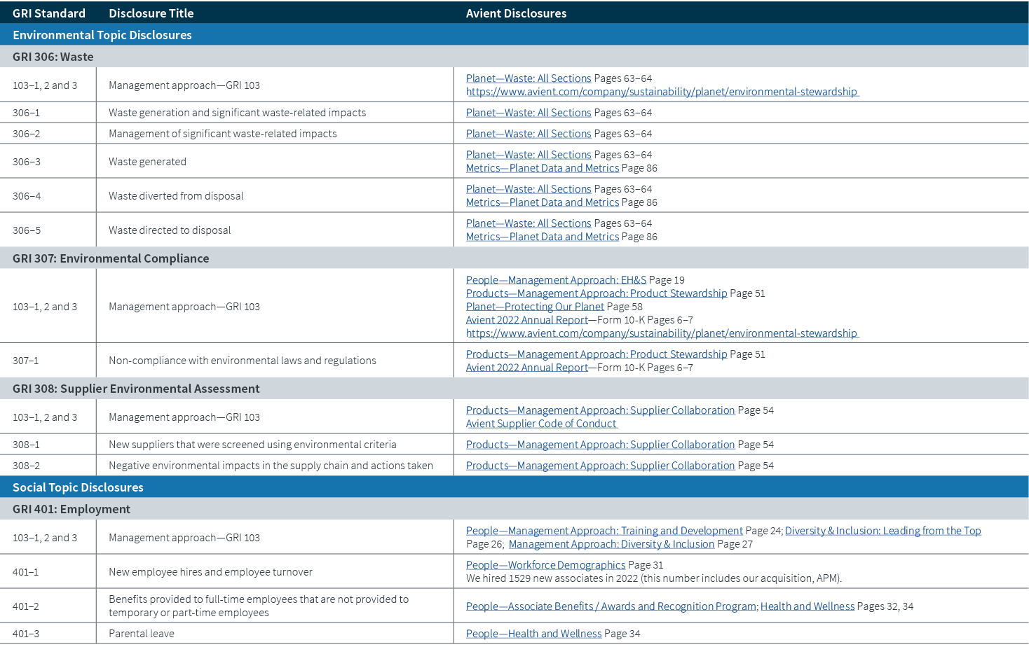1029x654 pixels.
Task: Open People—Health and Wellness link for Parental leave
Action: pyautogui.click(x=533, y=633)
